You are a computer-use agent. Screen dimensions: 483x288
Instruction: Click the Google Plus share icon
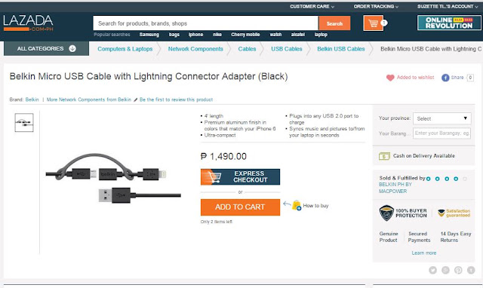pyautogui.click(x=445, y=270)
